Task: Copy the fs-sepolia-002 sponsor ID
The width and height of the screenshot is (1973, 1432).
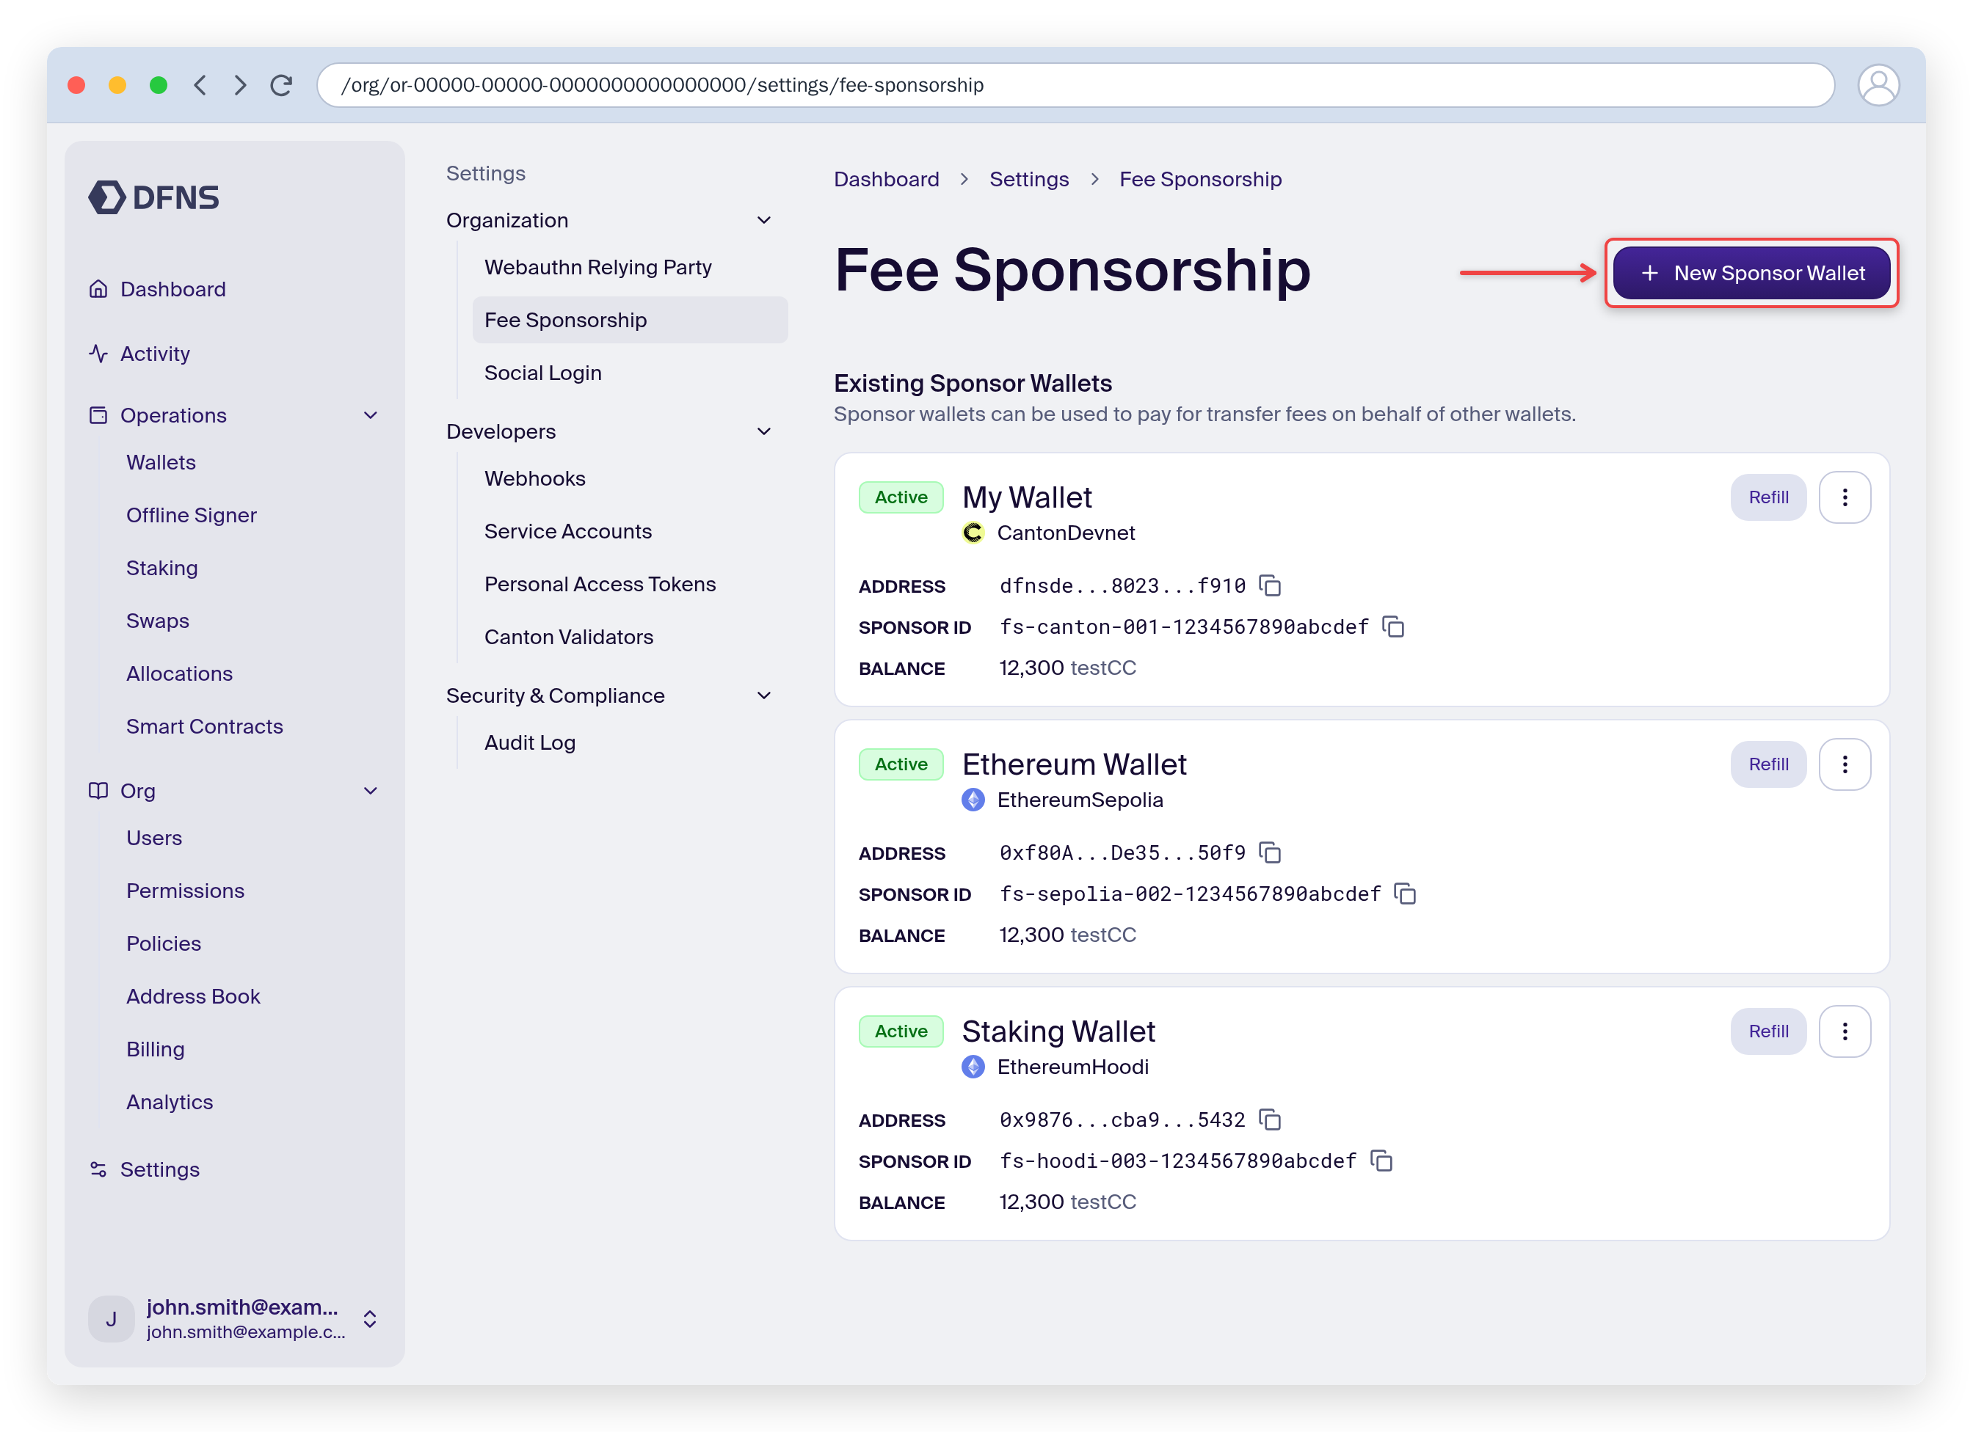Action: (1406, 893)
